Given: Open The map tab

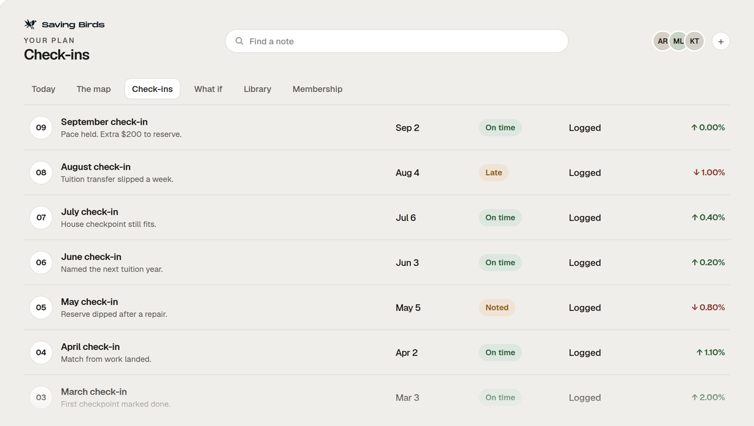Looking at the screenshot, I should [x=93, y=89].
